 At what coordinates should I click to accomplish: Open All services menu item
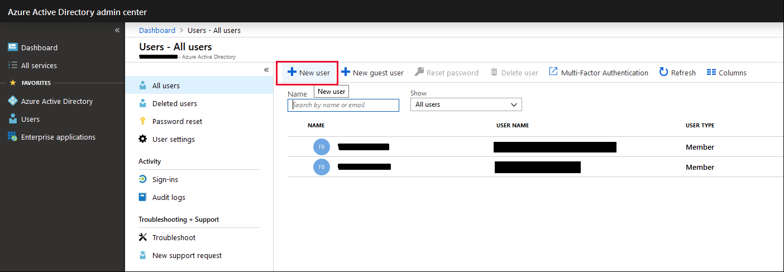click(x=39, y=65)
